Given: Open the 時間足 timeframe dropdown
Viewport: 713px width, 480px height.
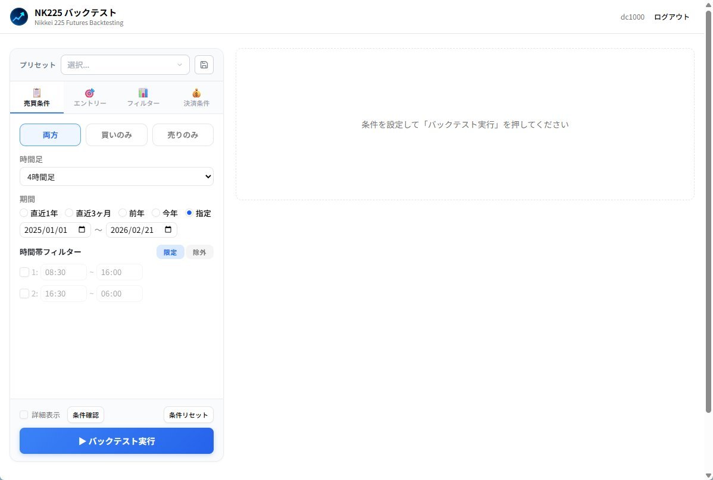Looking at the screenshot, I should tap(116, 176).
